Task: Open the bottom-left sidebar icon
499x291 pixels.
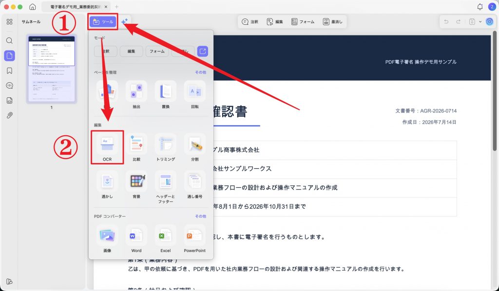Action: point(10,281)
